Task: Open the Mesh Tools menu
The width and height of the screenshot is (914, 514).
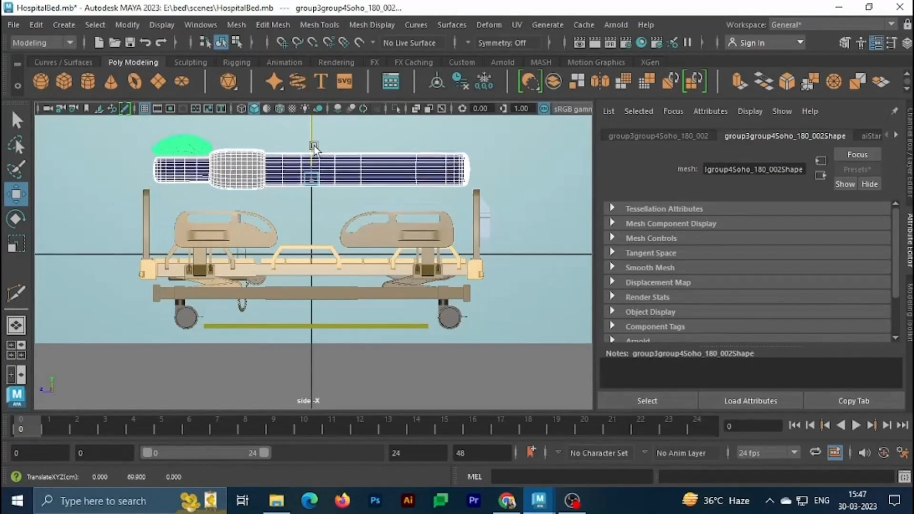Action: coord(320,25)
